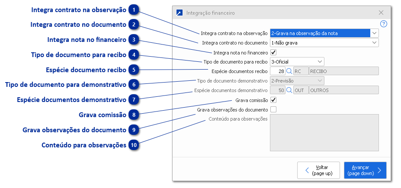This screenshot has height=188, width=401.
Task: Click the OUT abbreviation field
Action: tap(301, 90)
